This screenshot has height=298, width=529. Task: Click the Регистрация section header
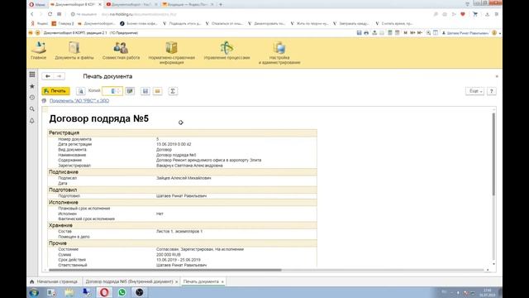(182, 132)
